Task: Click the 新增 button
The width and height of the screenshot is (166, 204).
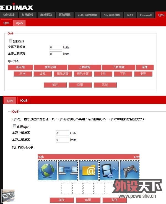Action: tap(23, 74)
